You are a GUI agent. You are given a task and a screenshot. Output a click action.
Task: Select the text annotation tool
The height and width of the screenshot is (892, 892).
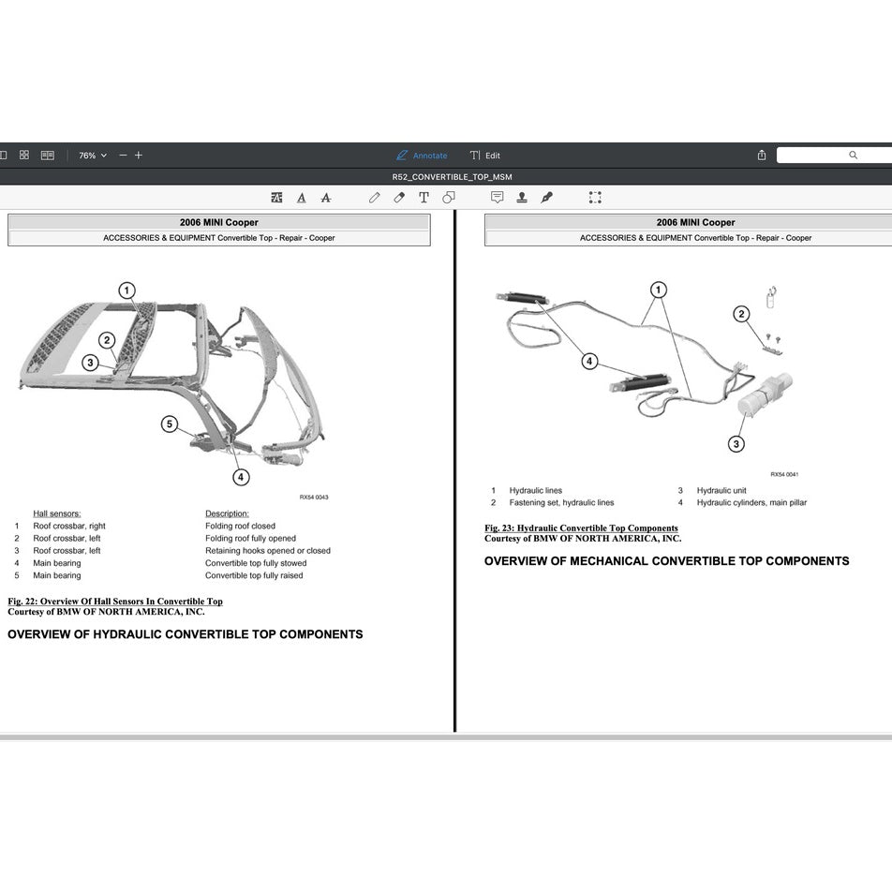coord(423,198)
